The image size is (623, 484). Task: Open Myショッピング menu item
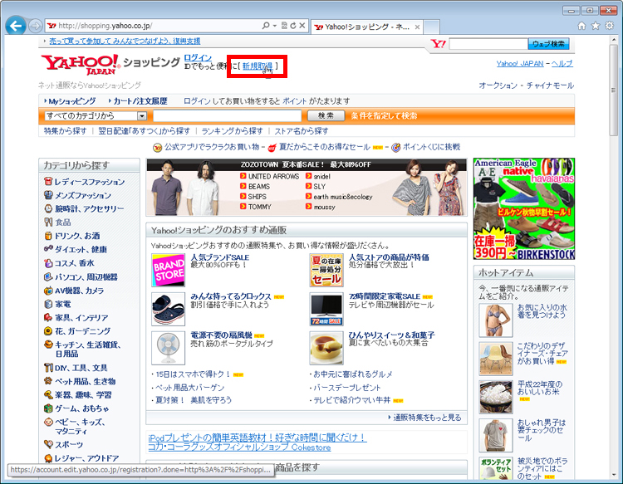[72, 100]
